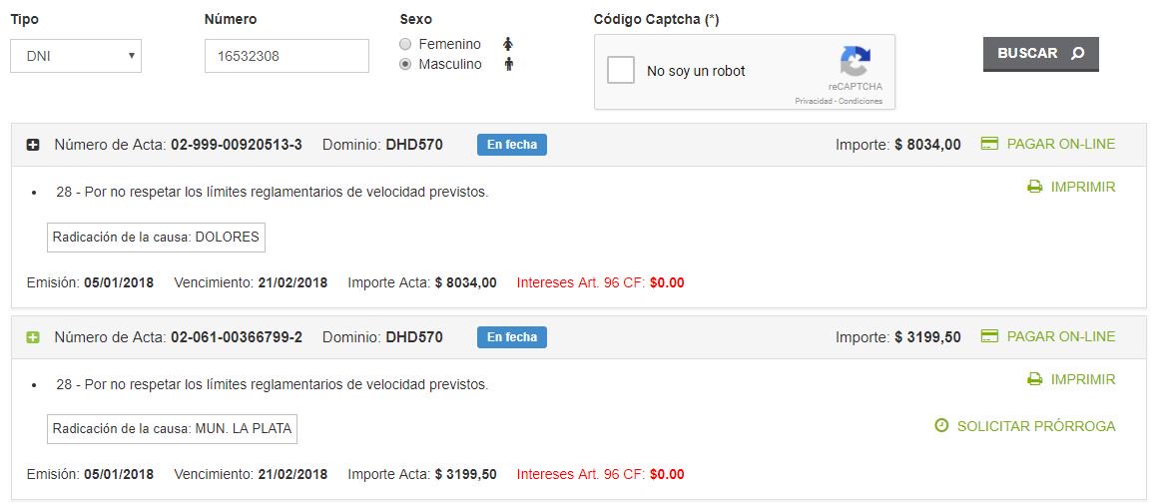Click credit card icon for acta 02-999-00920513-3

click(990, 144)
